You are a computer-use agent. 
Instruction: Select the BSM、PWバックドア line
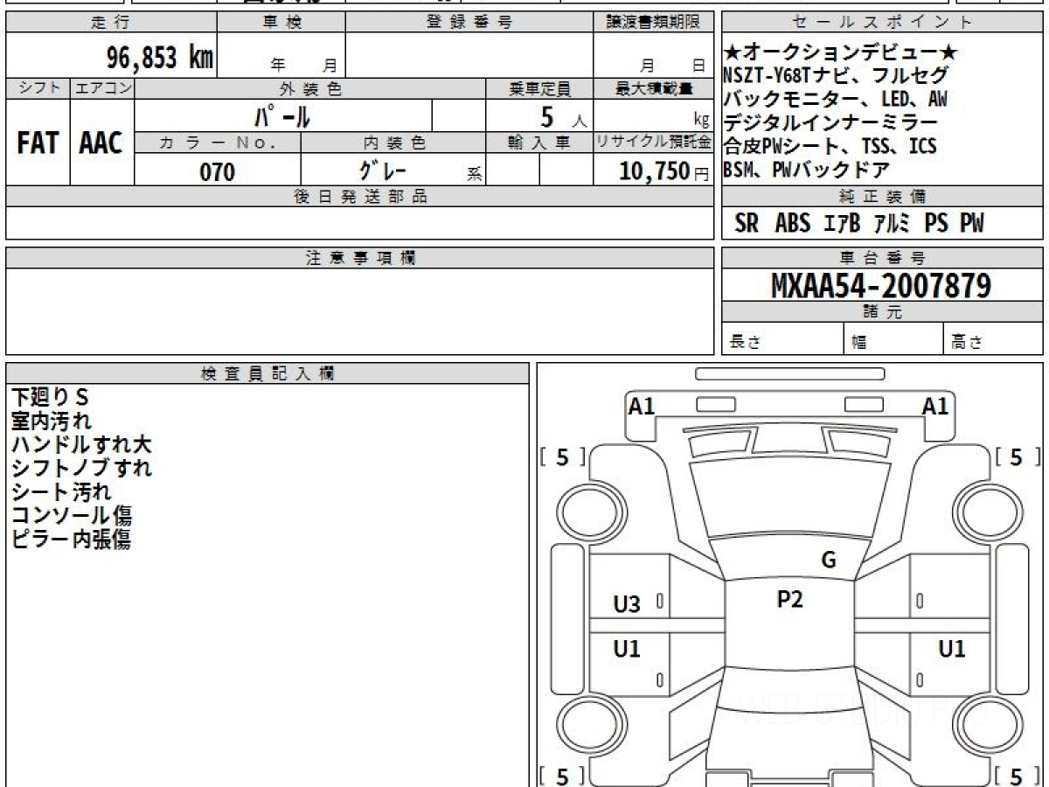pos(807,170)
